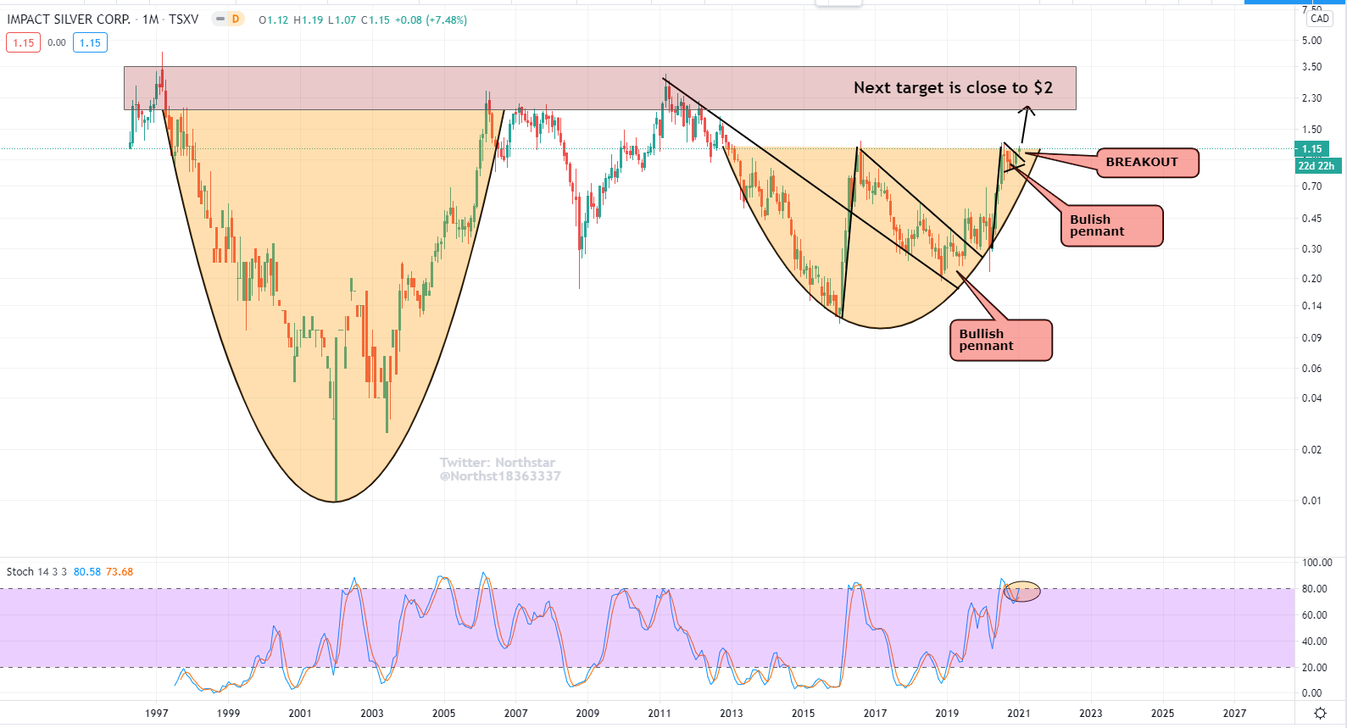Click the 5.00 price scale label
Viewport: 1347px width, 728px height.
point(1312,41)
